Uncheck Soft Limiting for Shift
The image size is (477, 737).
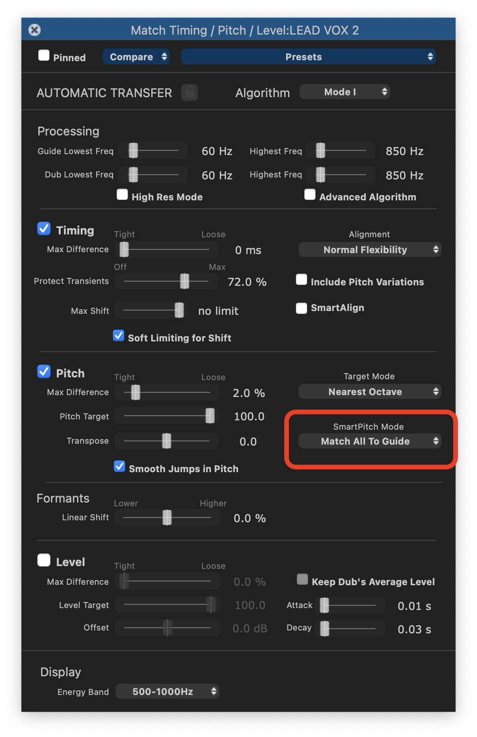pos(119,335)
